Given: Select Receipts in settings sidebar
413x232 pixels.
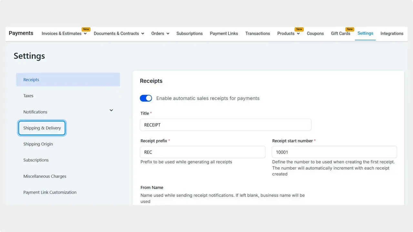Looking at the screenshot, I should (68, 80).
